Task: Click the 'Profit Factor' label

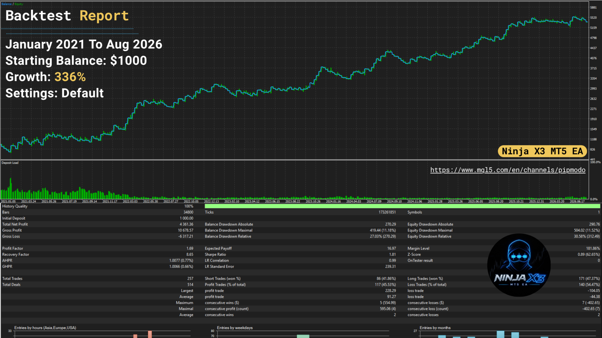Action: point(13,248)
